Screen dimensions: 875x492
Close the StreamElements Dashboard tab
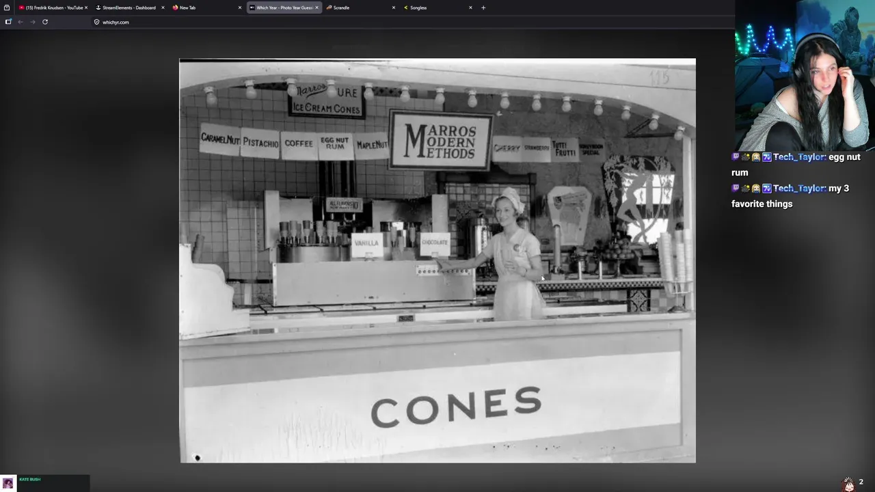163,8
